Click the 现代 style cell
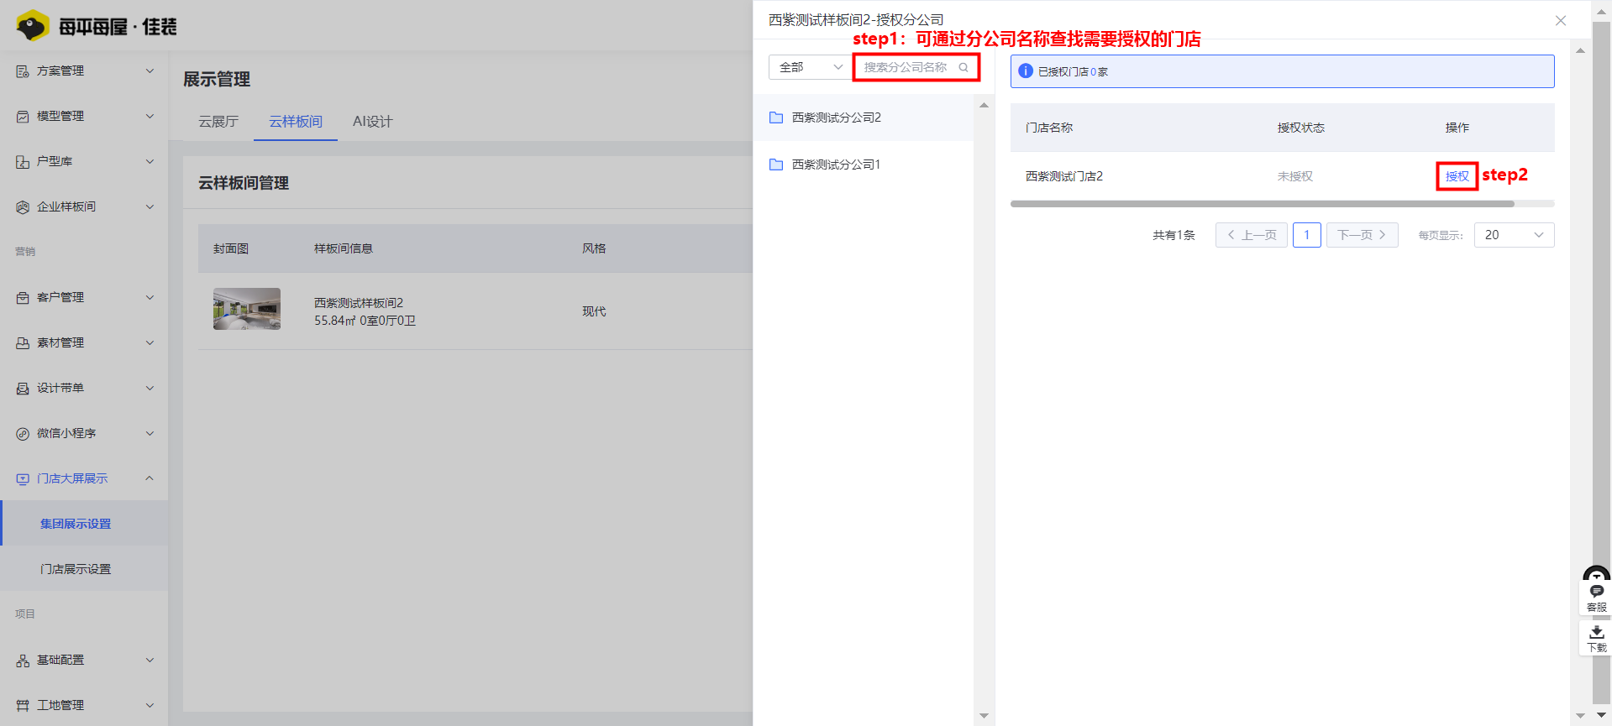Viewport: 1612px width, 726px height. (594, 311)
